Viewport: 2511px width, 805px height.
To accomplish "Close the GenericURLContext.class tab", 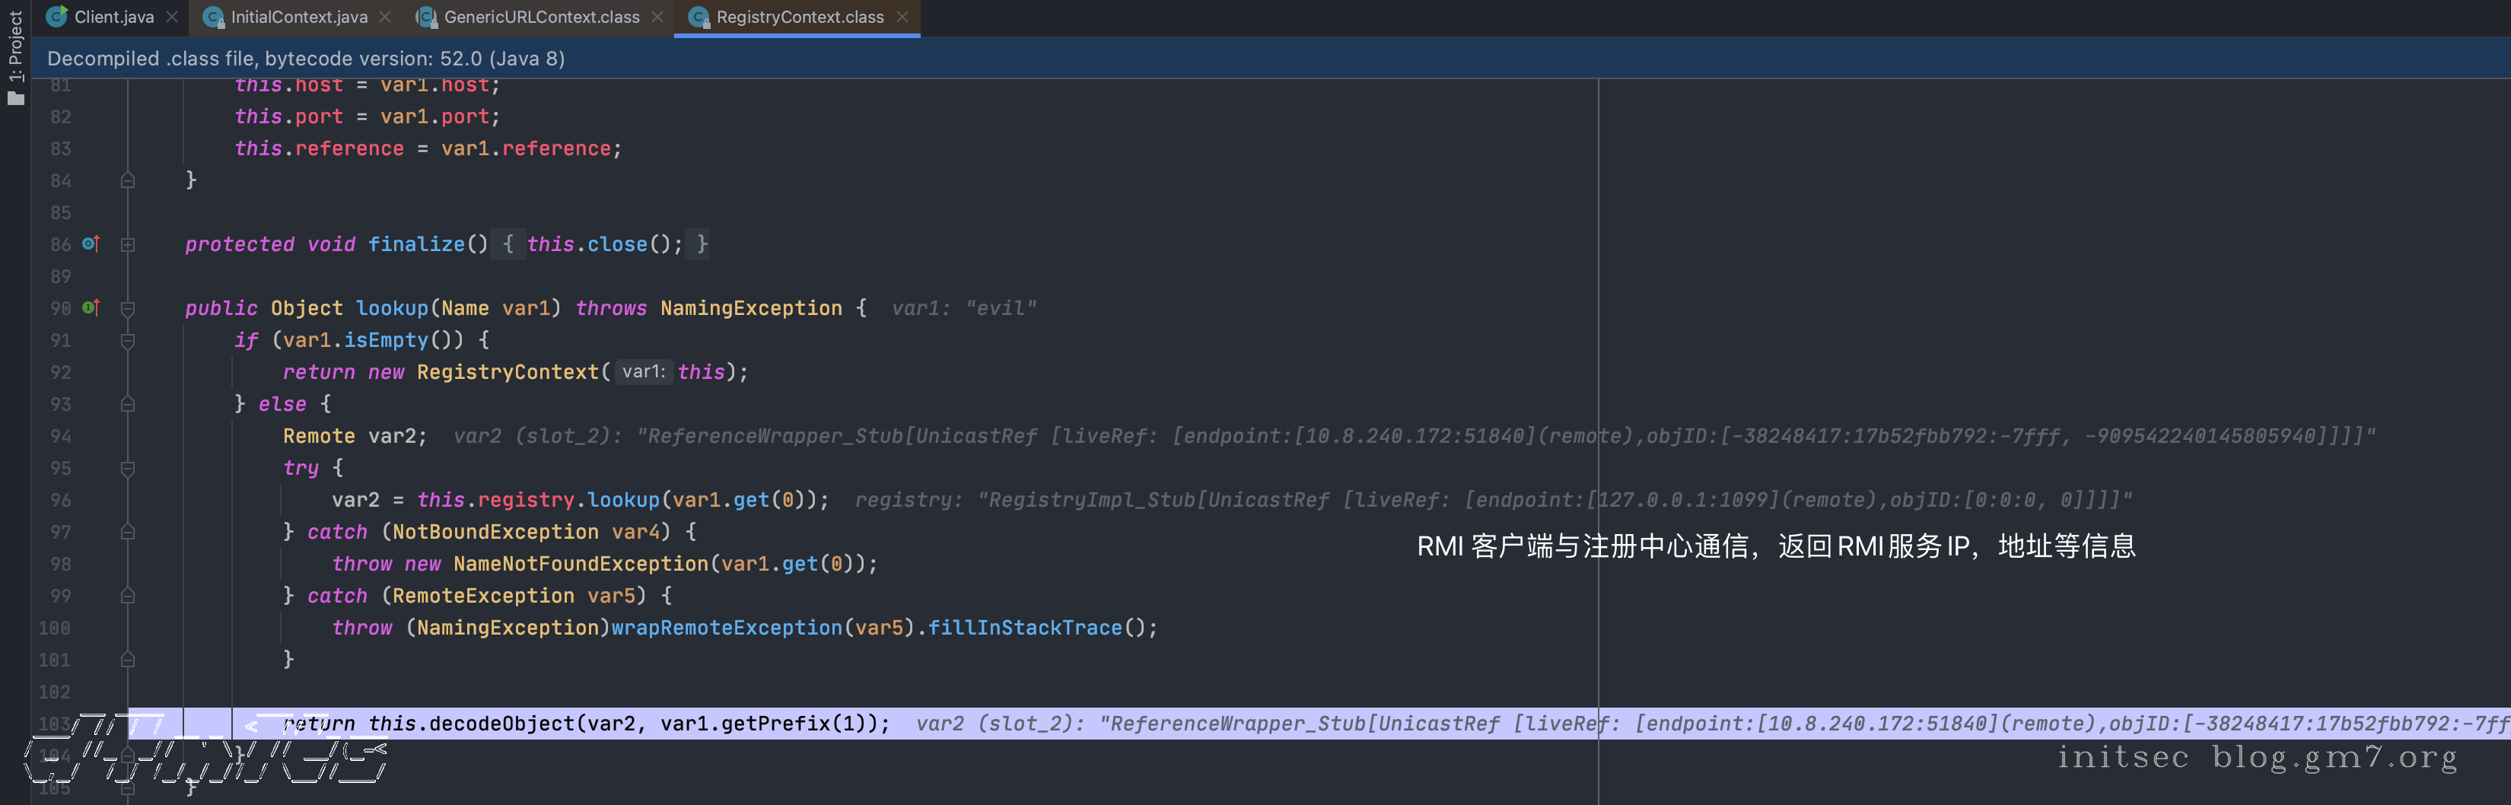I will (x=657, y=17).
